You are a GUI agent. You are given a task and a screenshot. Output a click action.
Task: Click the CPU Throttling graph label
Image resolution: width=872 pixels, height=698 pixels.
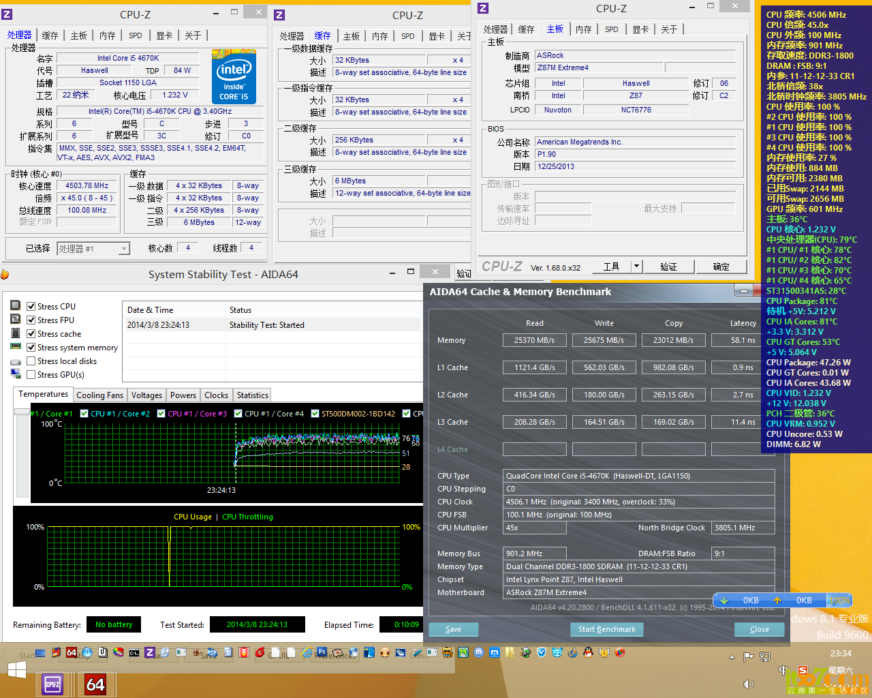point(247,517)
